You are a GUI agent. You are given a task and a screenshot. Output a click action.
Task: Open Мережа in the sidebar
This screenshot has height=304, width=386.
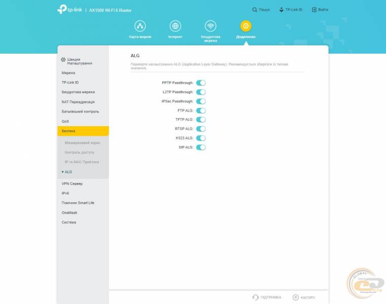click(83, 73)
